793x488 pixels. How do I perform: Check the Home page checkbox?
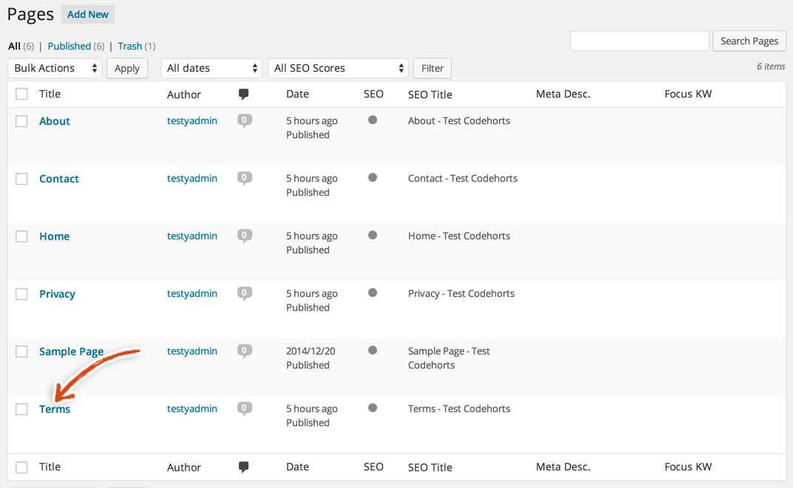(21, 236)
